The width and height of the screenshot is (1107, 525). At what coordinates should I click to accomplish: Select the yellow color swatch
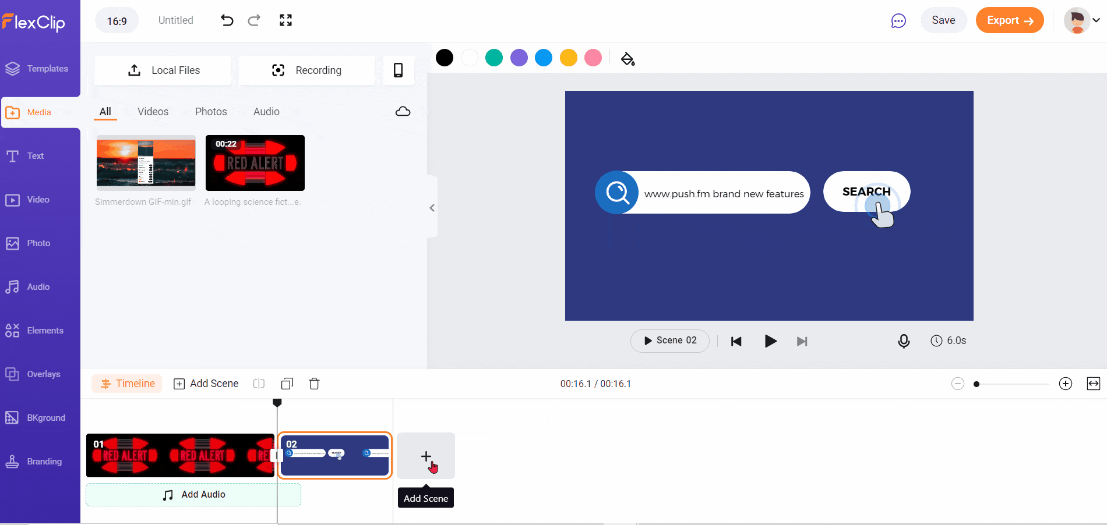click(x=569, y=58)
